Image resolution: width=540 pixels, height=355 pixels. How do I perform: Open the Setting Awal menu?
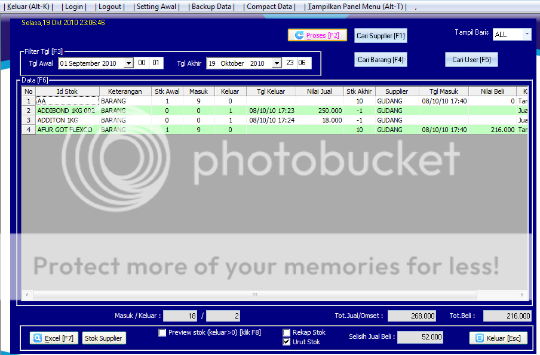coord(157,7)
